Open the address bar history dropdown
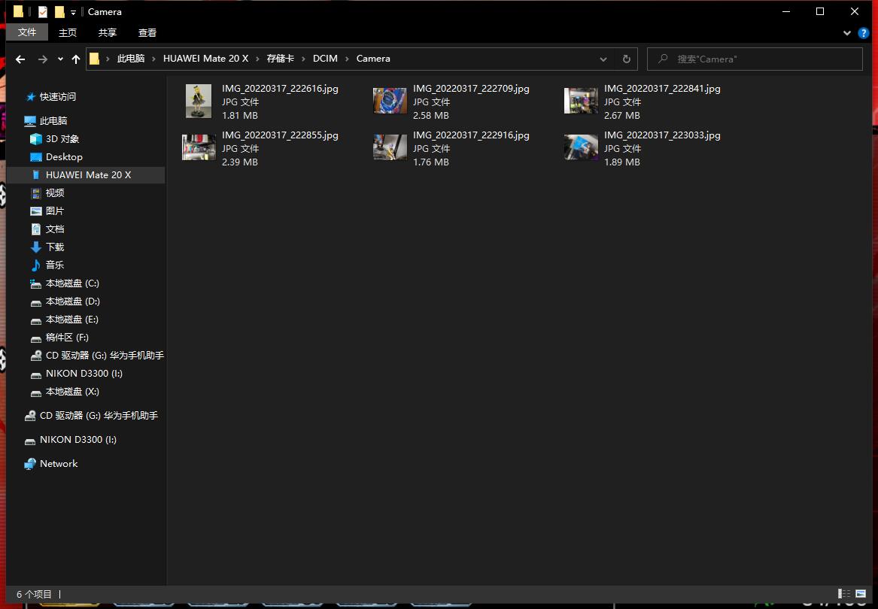The width and height of the screenshot is (878, 609). (x=603, y=59)
